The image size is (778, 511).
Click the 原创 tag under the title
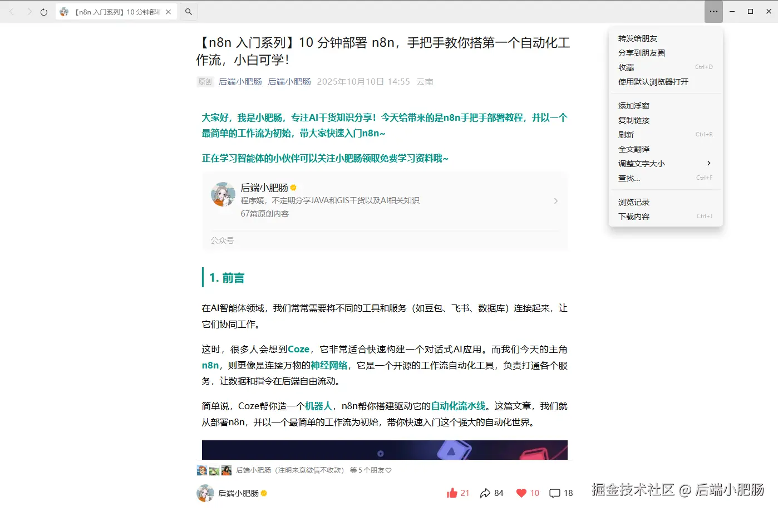click(x=205, y=82)
